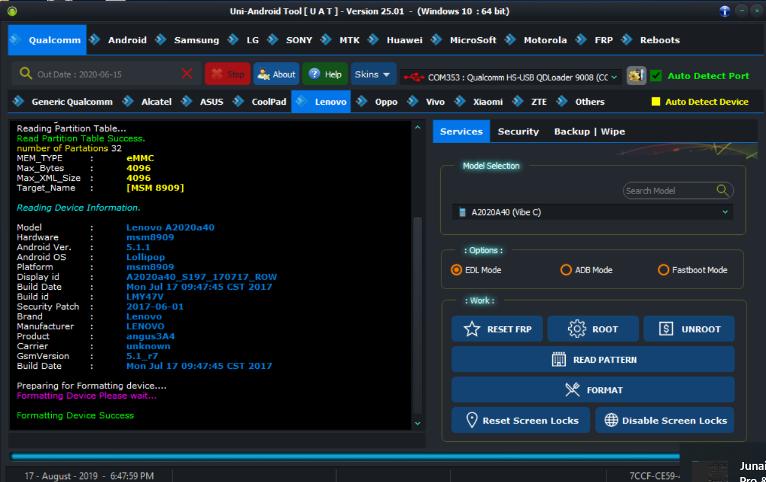This screenshot has width=766, height=482.
Task: Click the question mark icon on Help
Action: pyautogui.click(x=314, y=74)
